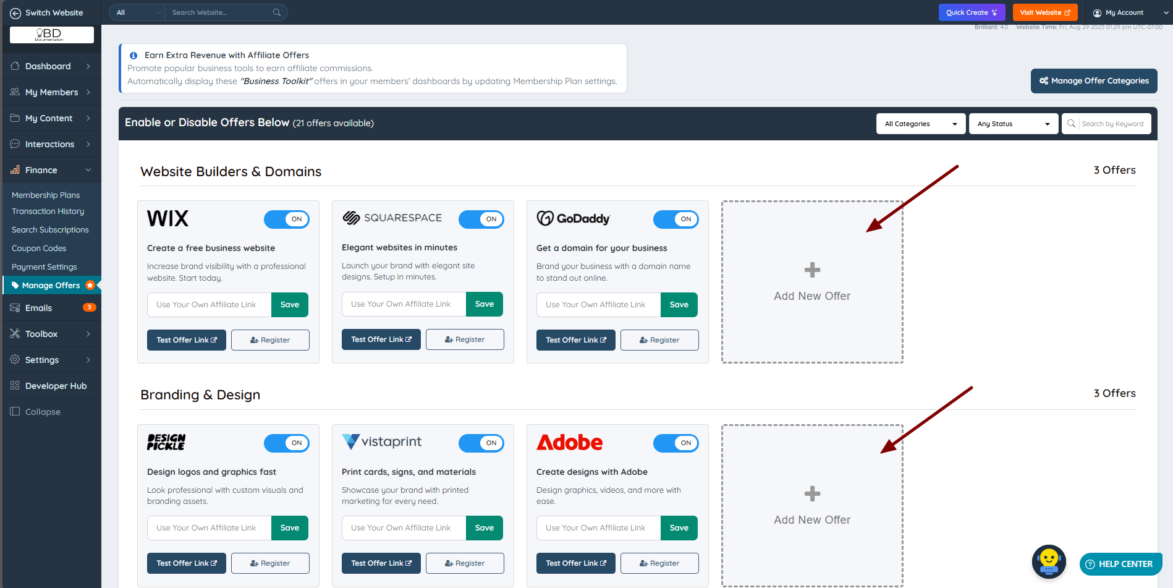Open the All Categories dropdown

[x=921, y=124]
